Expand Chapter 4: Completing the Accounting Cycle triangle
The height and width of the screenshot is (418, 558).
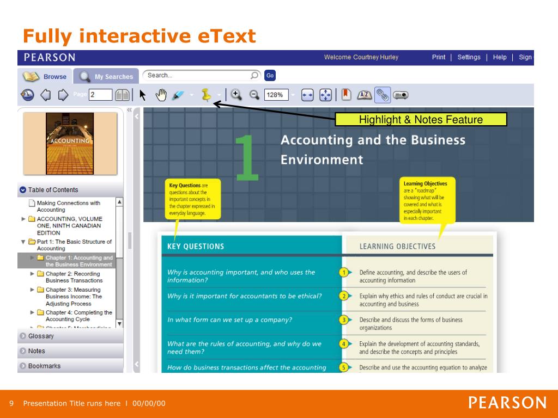coord(32,312)
